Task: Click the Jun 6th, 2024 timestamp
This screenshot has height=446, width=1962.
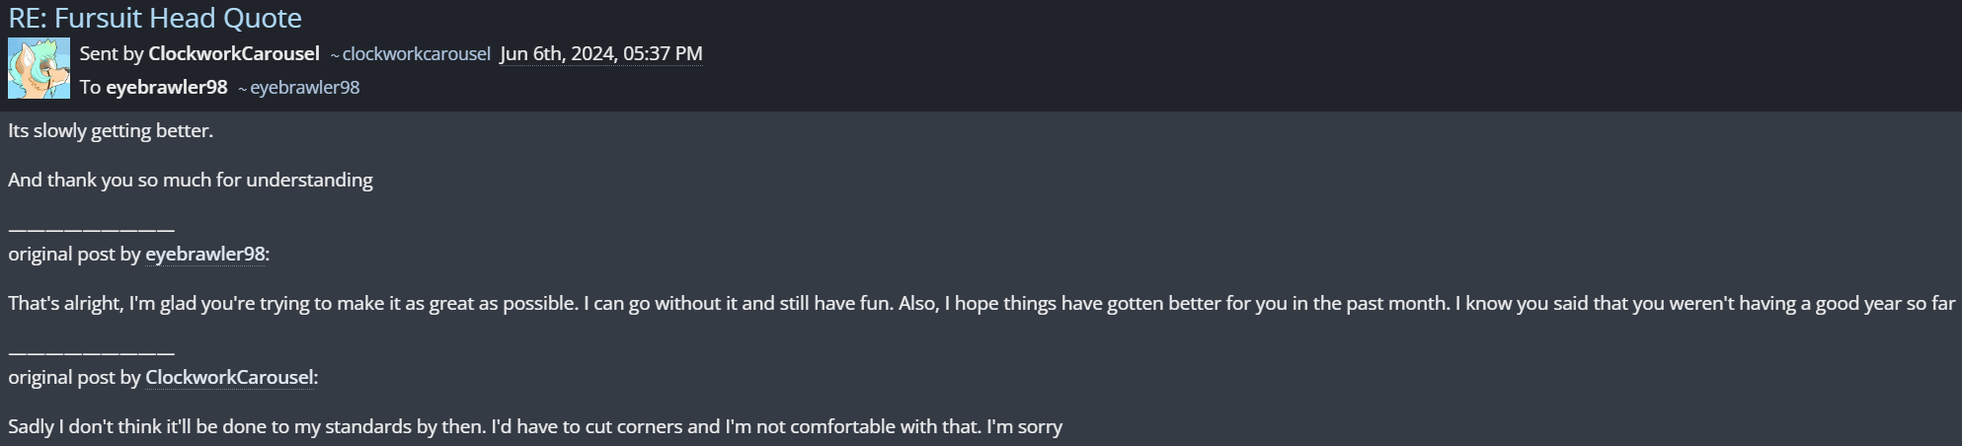Action: click(x=601, y=53)
